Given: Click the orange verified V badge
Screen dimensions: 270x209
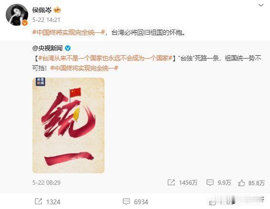Looking at the screenshot, I should [x=25, y=23].
